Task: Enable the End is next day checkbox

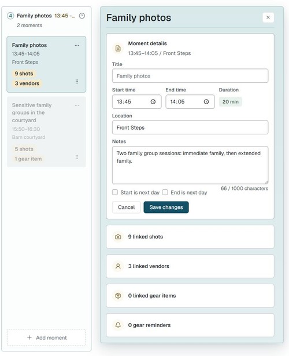Action: [x=165, y=192]
